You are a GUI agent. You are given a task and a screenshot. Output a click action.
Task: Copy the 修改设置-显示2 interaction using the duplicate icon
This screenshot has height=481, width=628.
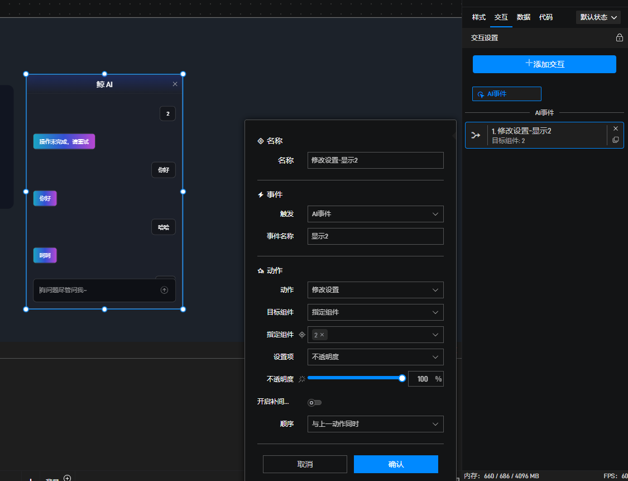point(616,140)
